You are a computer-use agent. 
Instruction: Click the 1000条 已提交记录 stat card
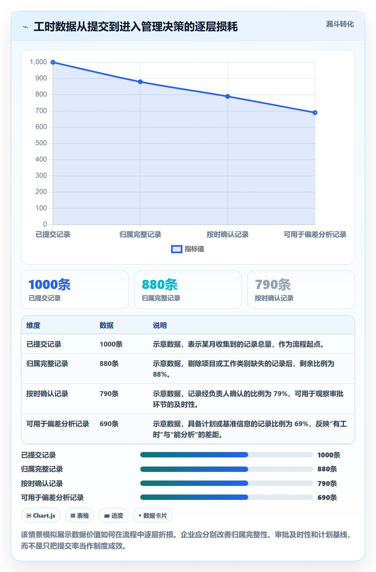pyautogui.click(x=75, y=289)
